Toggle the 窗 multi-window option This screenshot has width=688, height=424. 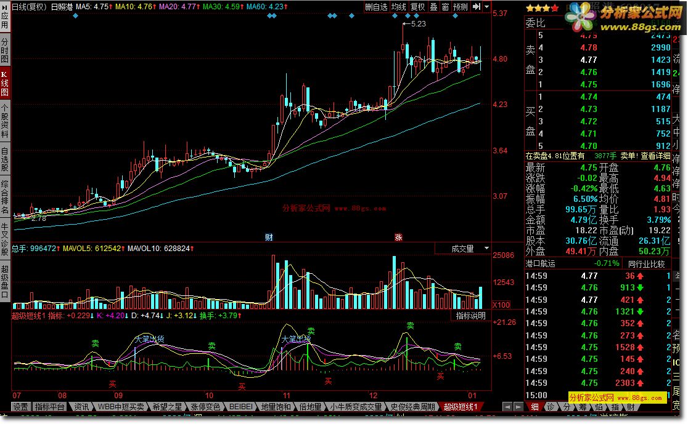445,7
